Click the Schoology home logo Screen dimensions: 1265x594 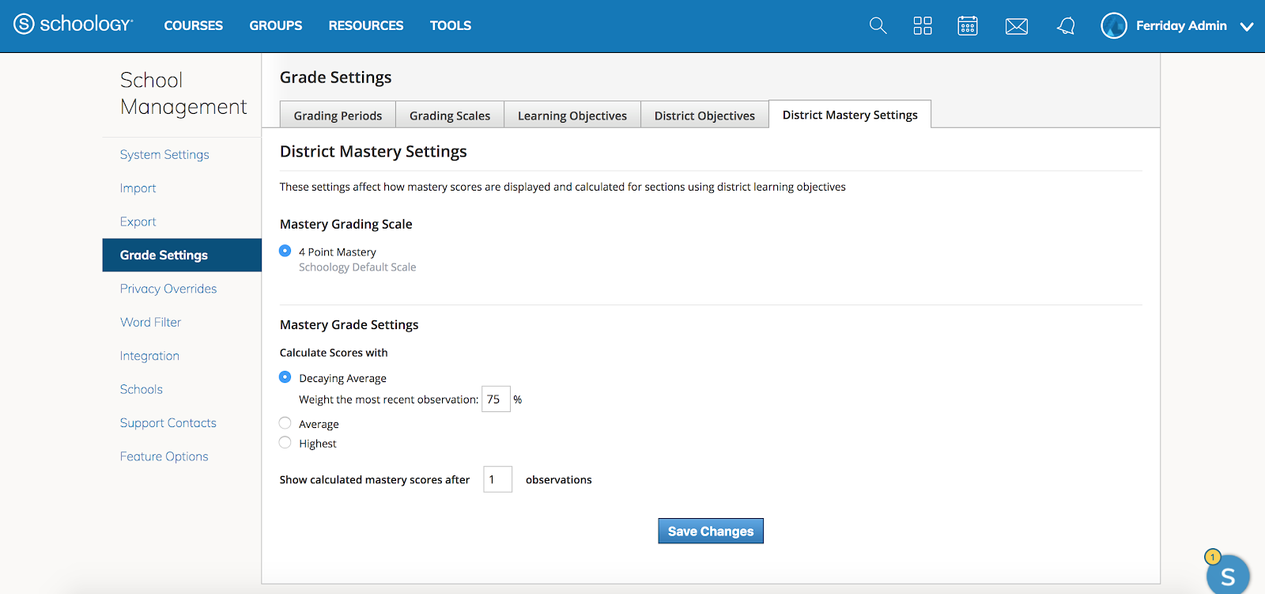tap(73, 25)
